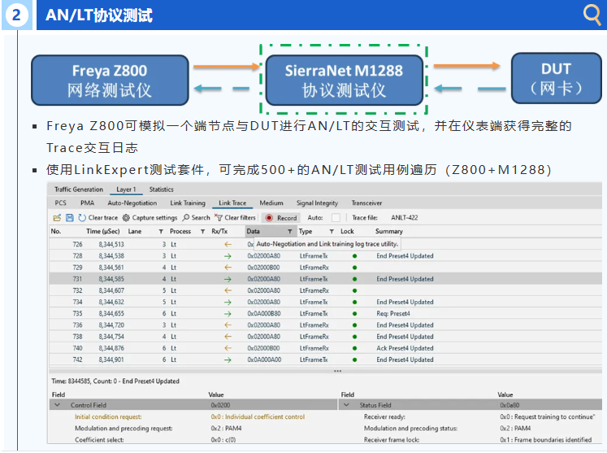Select the Link Trace sub-tab
Viewport: 607px width, 453px height.
[x=232, y=203]
